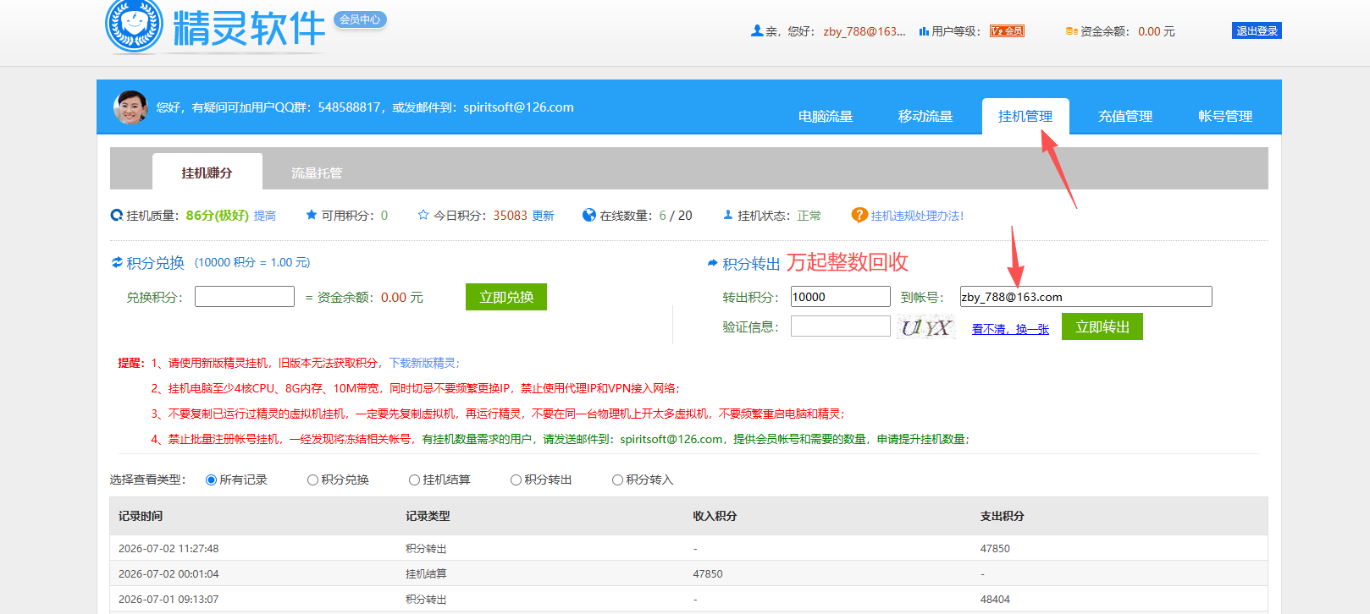Click the user icon before the greeting
This screenshot has width=1370, height=614.
pos(757,30)
